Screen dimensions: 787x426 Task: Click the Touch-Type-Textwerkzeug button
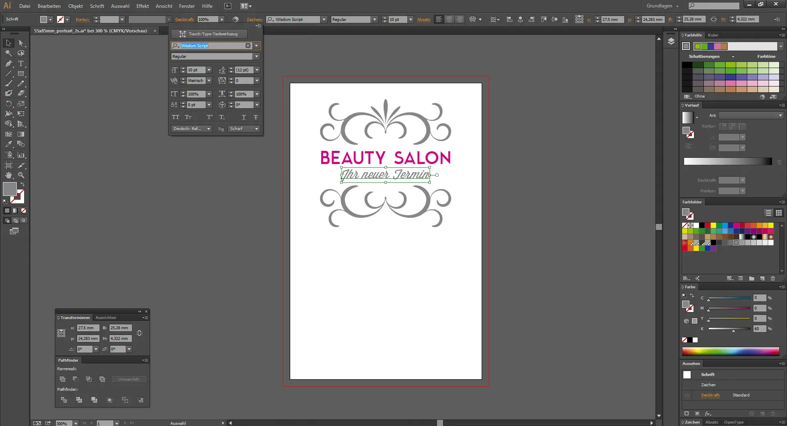(209, 34)
